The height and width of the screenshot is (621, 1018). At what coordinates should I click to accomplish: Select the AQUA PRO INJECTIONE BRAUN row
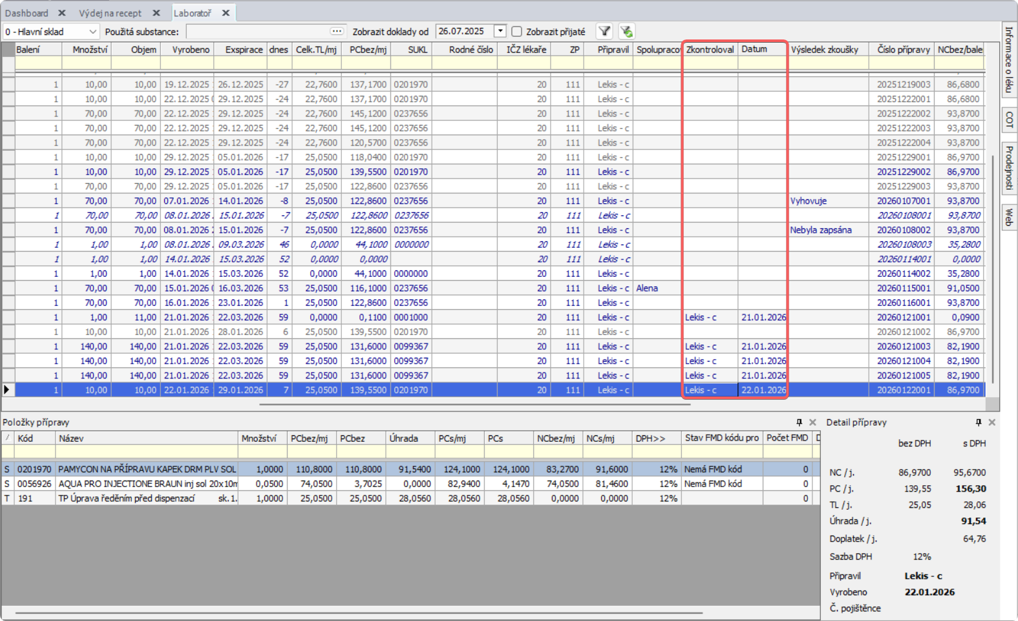coord(147,484)
